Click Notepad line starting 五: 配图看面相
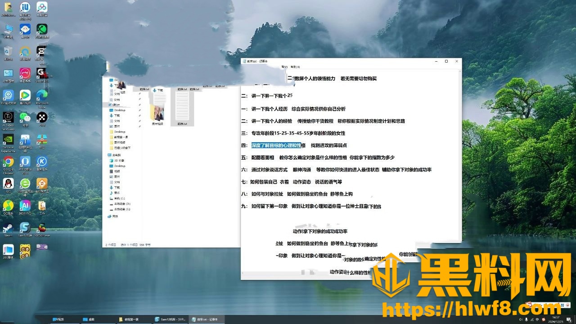Viewport: 576px width, 324px height. [x=318, y=157]
